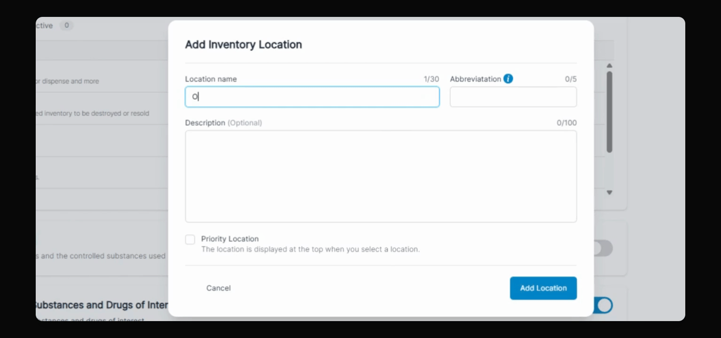721x338 pixels.
Task: Click the Abbreviation info icon
Action: tap(508, 79)
